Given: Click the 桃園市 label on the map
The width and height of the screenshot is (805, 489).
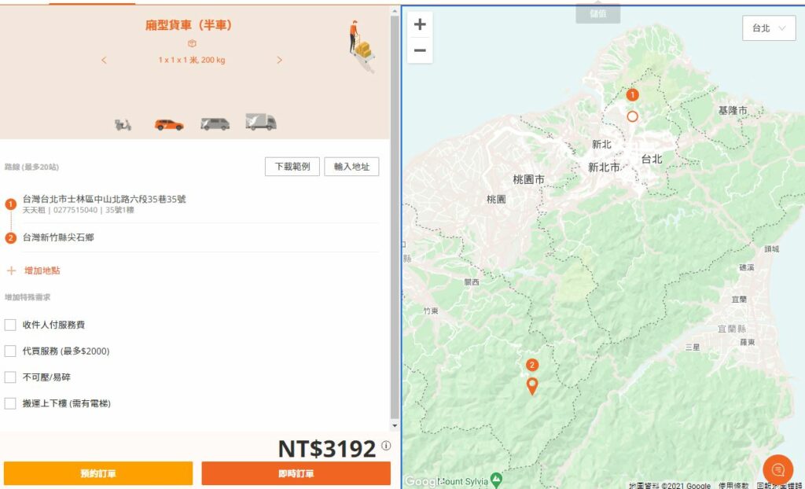Looking at the screenshot, I should coord(529,179).
